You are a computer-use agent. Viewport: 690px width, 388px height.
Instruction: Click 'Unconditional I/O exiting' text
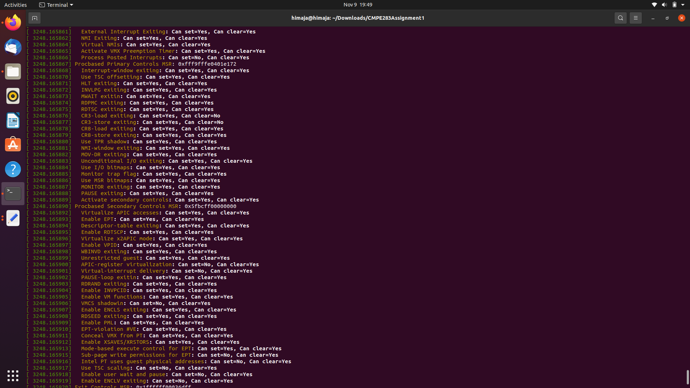[x=121, y=161]
